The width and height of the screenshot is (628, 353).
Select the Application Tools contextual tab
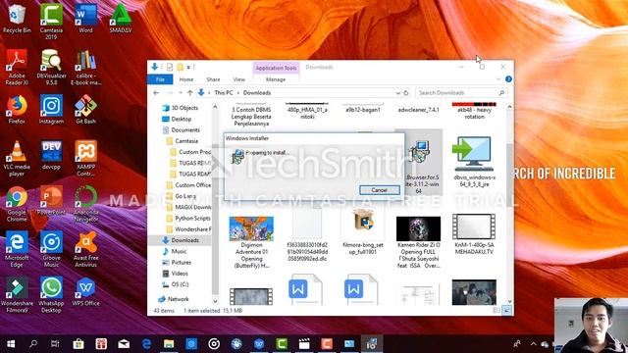[x=276, y=68]
